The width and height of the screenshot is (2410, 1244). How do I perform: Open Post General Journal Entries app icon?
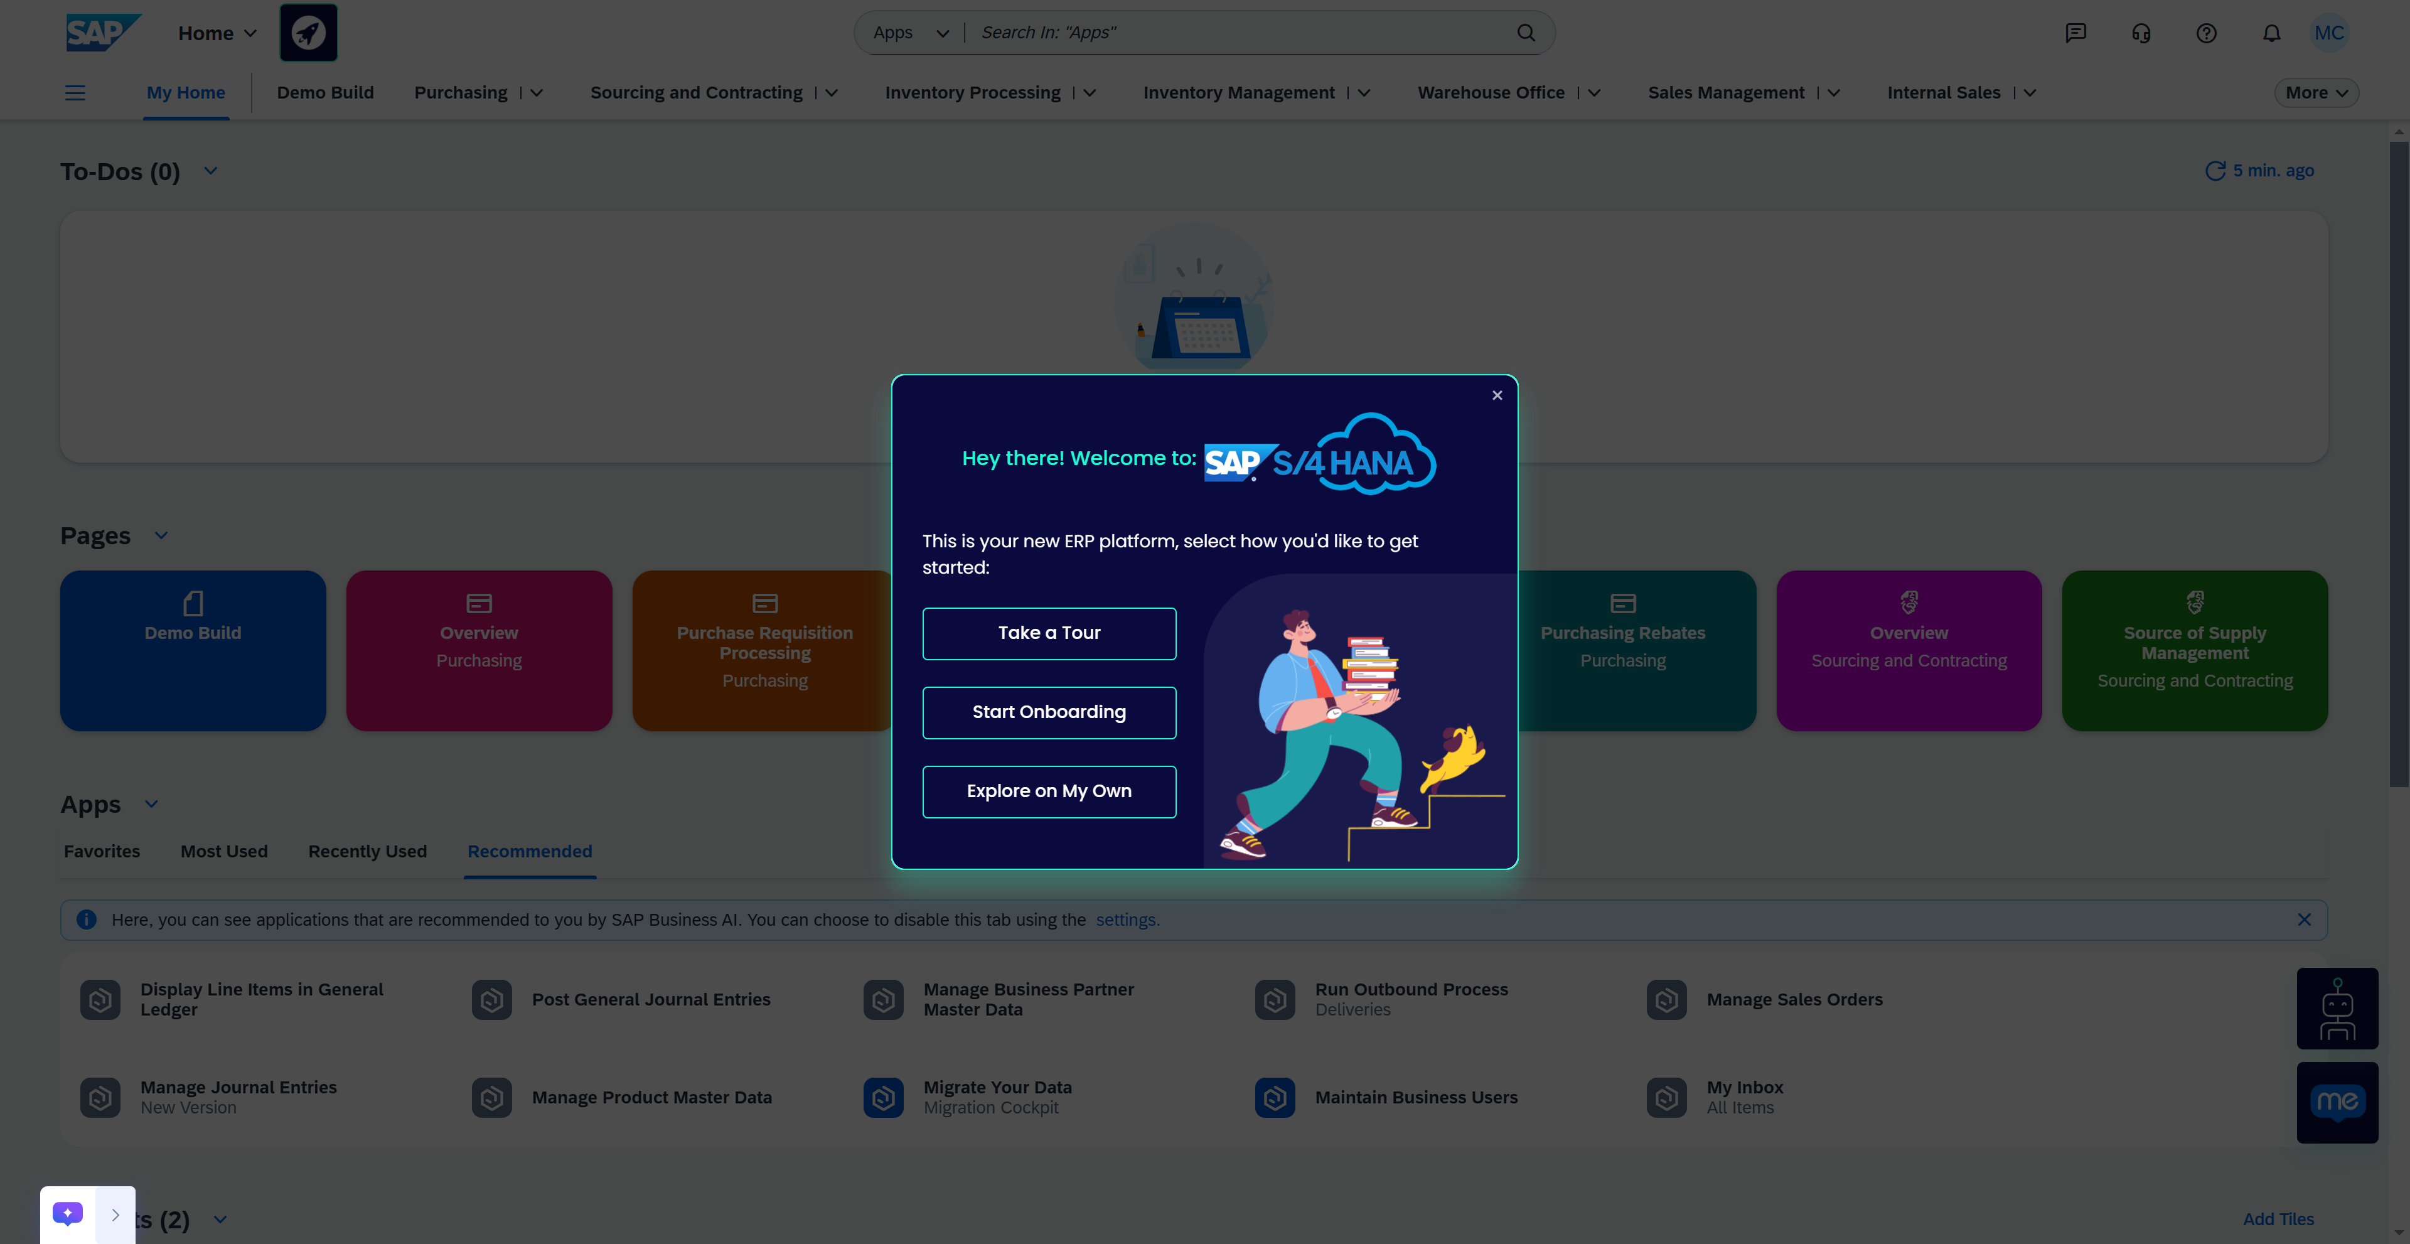tap(492, 1000)
